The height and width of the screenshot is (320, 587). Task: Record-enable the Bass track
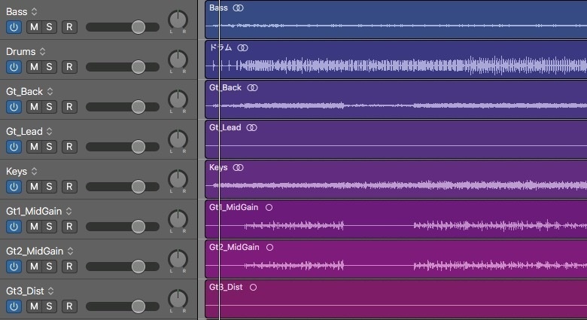pyautogui.click(x=69, y=27)
